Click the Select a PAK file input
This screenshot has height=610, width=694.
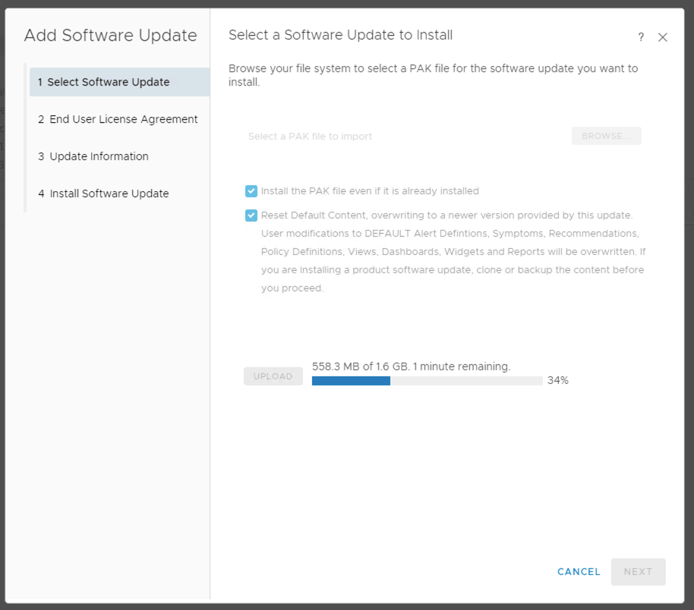coord(402,137)
